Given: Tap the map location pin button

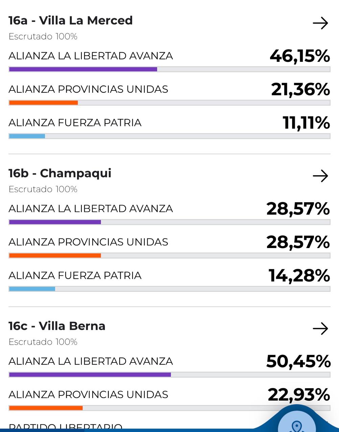Looking at the screenshot, I should tap(297, 425).
